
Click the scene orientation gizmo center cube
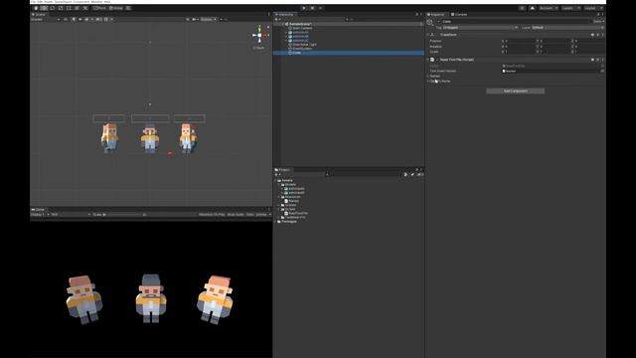click(259, 36)
